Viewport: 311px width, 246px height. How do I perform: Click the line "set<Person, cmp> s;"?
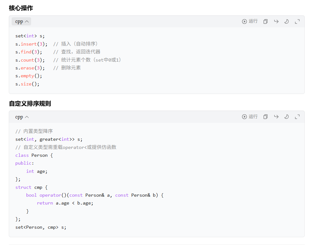coord(41,227)
